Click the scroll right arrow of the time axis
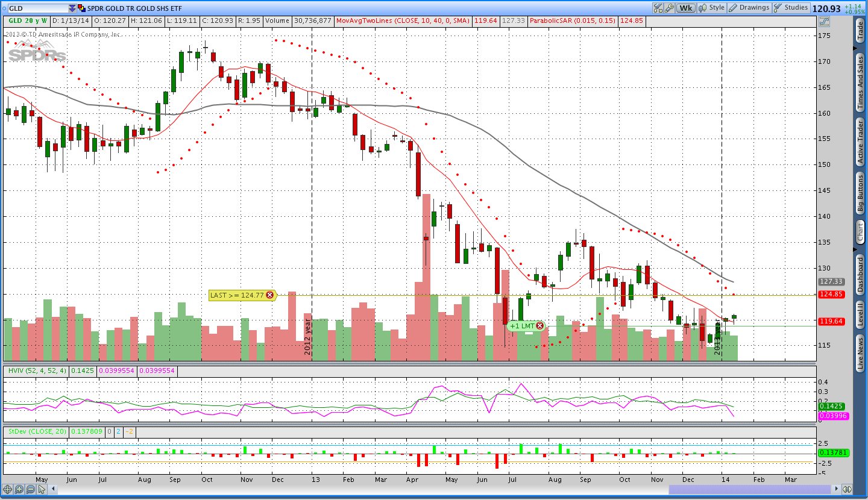The image size is (868, 500). click(836, 489)
